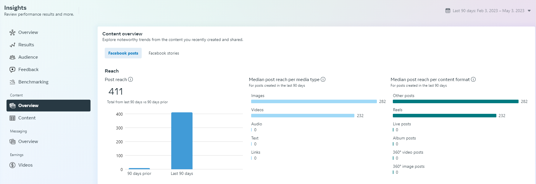Open the Last 90 days date range dropdown
The height and width of the screenshot is (184, 536).
pyautogui.click(x=529, y=11)
